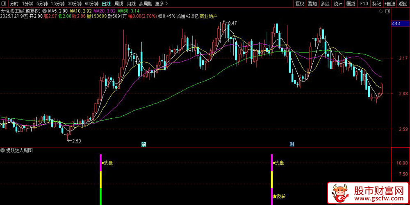
Task: Click the 额5691万 amount value
Action: (x=117, y=16)
